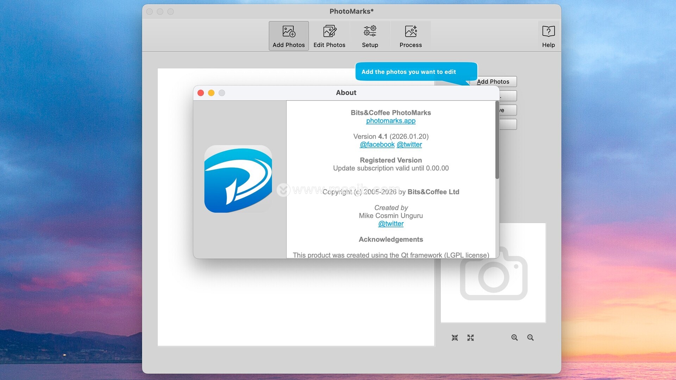
Task: Click the blue 'Add the photos' tooltip
Action: pos(408,72)
